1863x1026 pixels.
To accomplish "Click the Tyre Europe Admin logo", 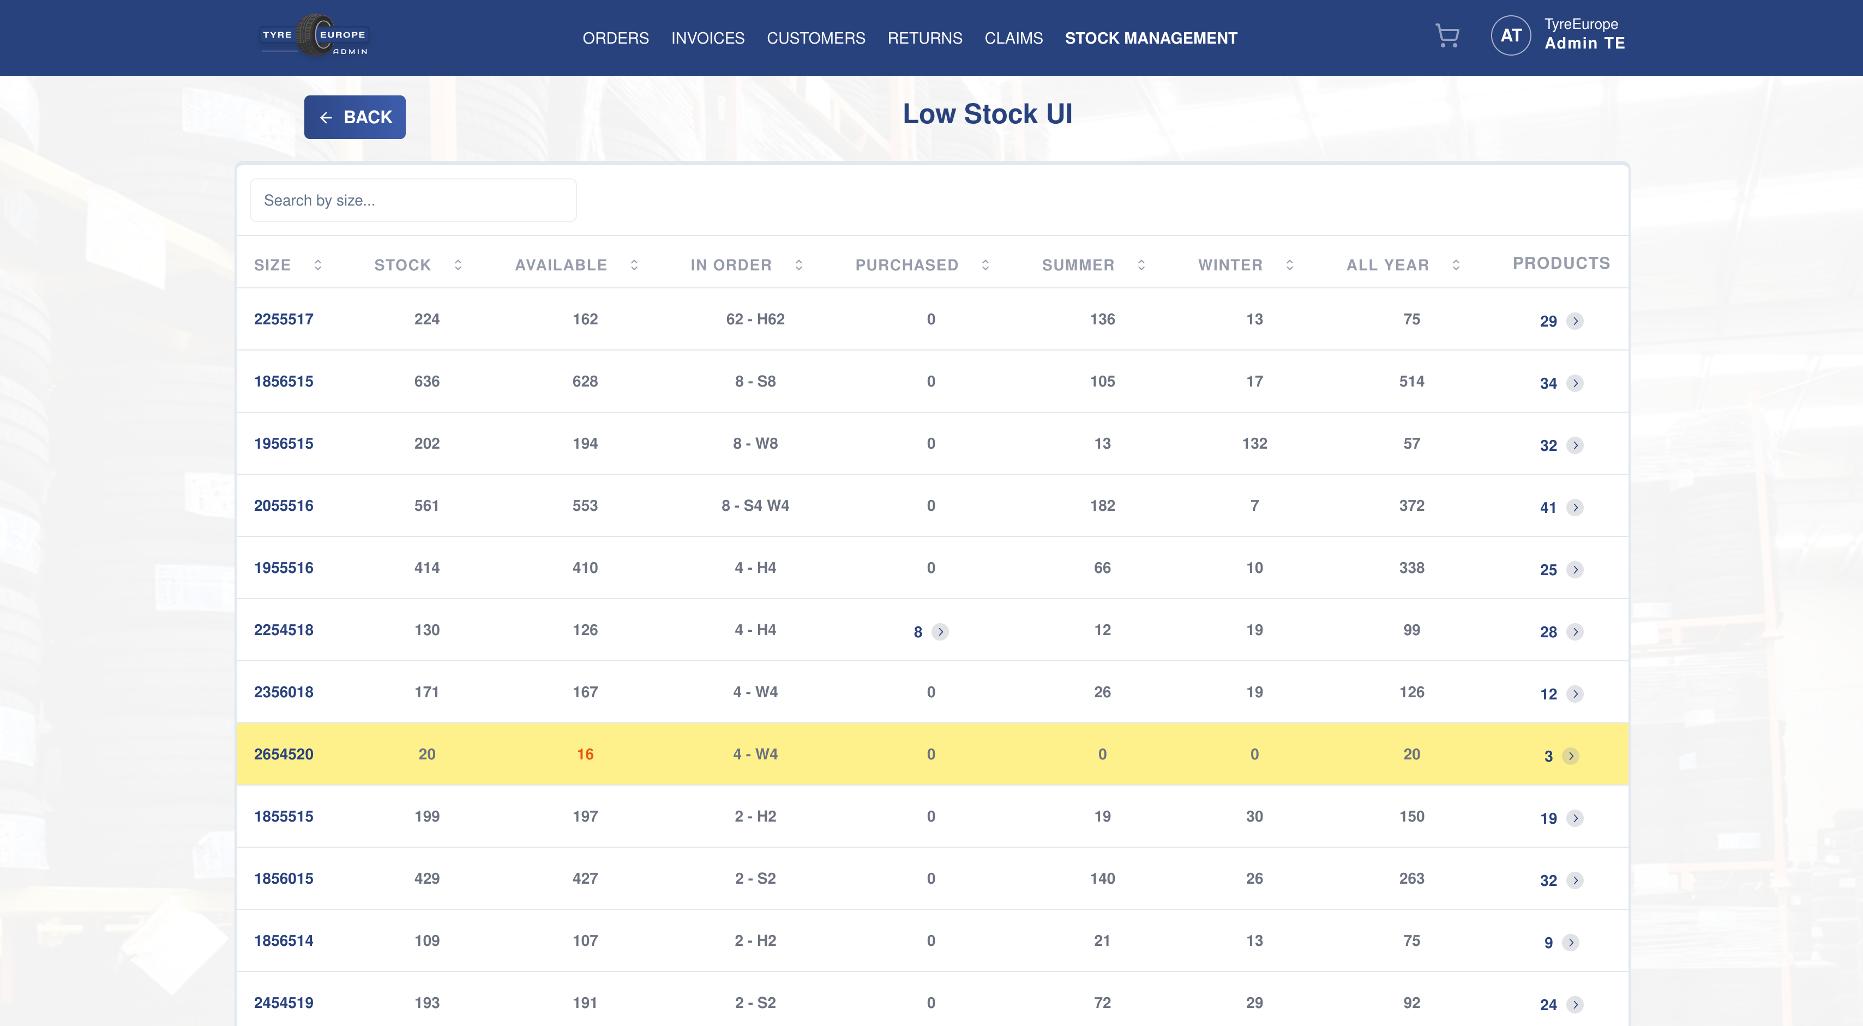I will [315, 35].
